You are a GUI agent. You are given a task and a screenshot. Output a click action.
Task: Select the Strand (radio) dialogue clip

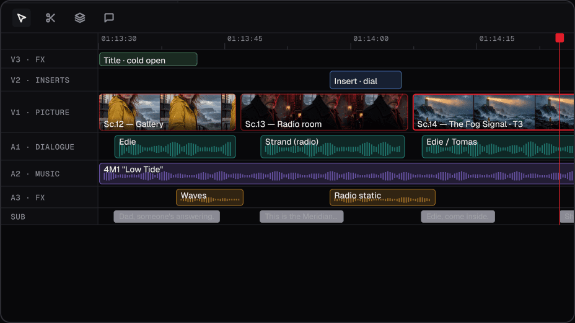[333, 147]
